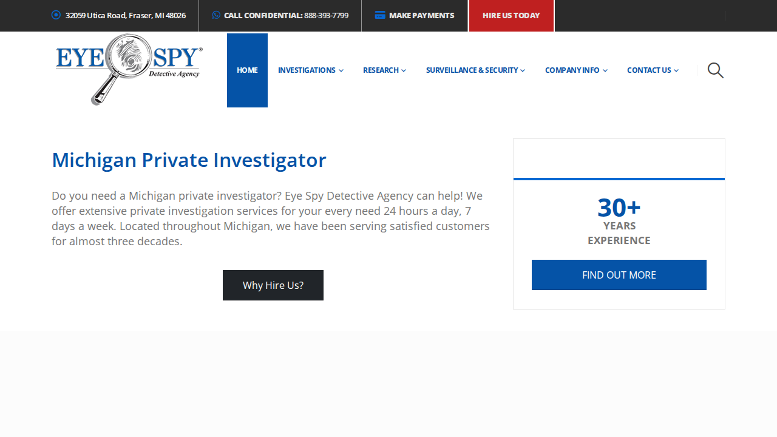Click the Michigan Private Investigator heading

pyautogui.click(x=189, y=160)
